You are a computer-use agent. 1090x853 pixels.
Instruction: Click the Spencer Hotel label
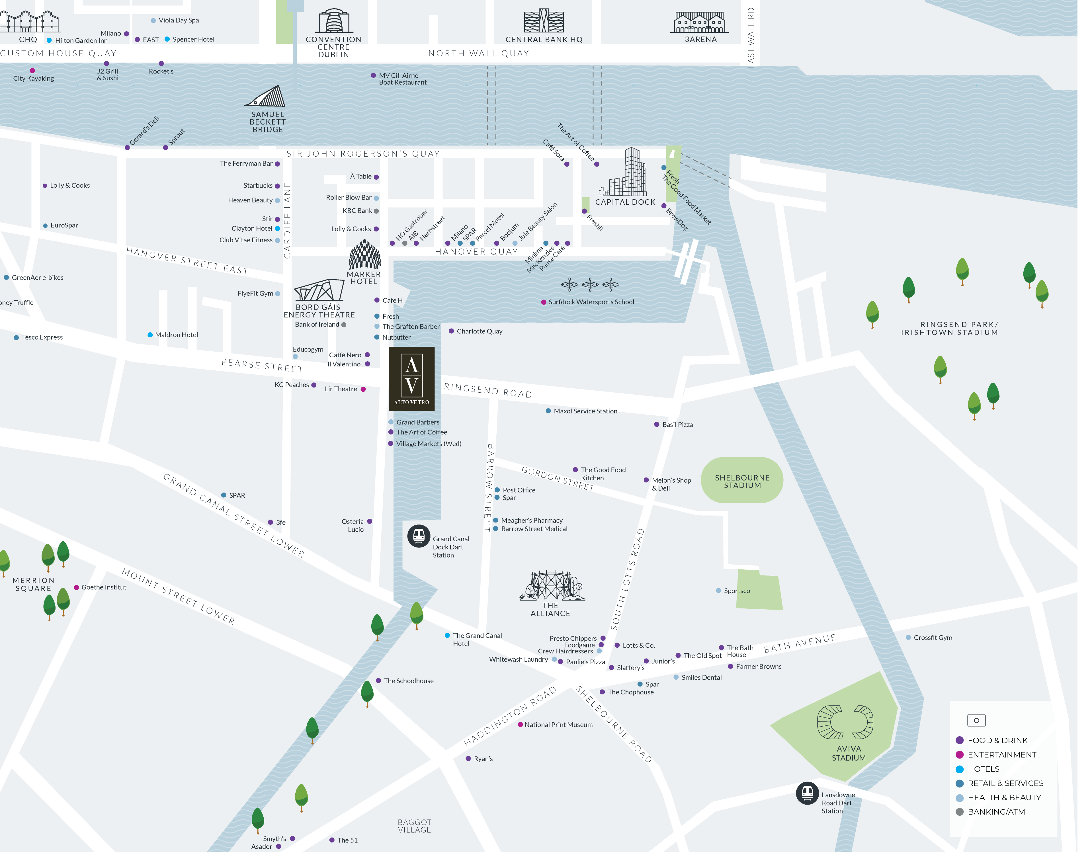click(196, 40)
